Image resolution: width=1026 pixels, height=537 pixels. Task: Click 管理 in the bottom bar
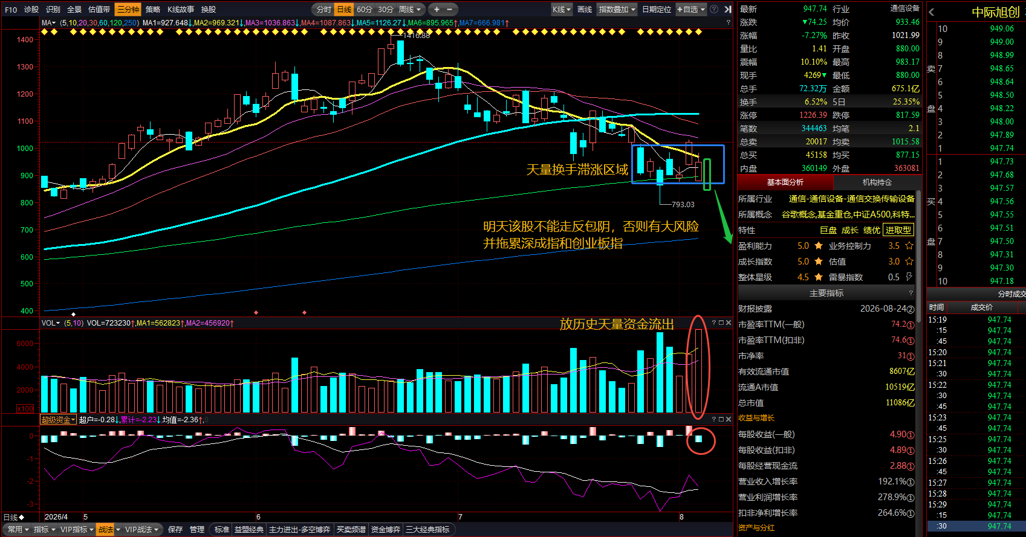coord(197,530)
